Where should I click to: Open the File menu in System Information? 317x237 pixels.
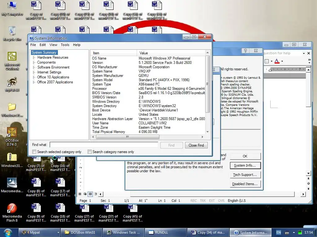click(x=33, y=45)
